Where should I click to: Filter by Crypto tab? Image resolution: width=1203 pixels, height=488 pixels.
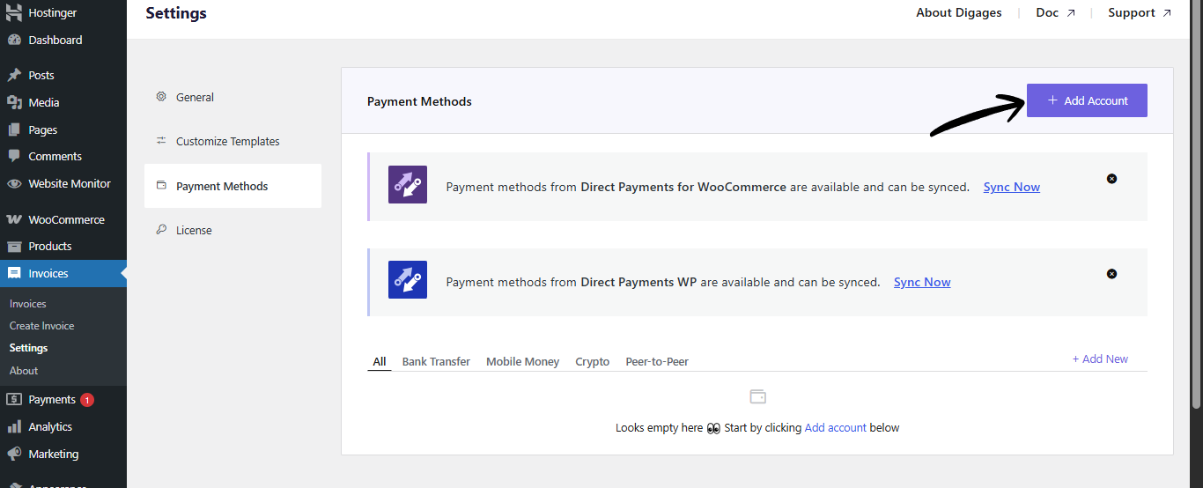coord(593,361)
